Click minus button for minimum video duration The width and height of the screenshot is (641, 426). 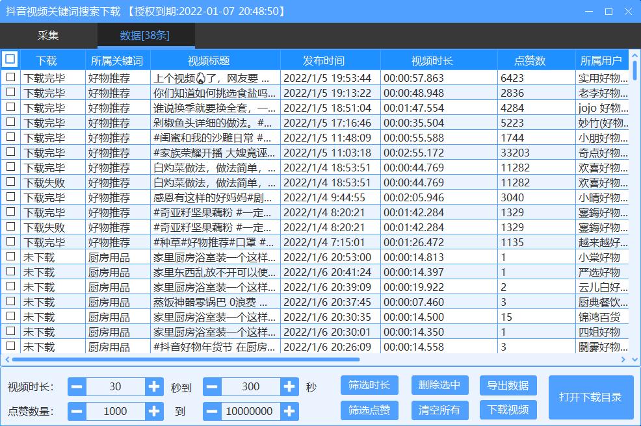coord(77,387)
